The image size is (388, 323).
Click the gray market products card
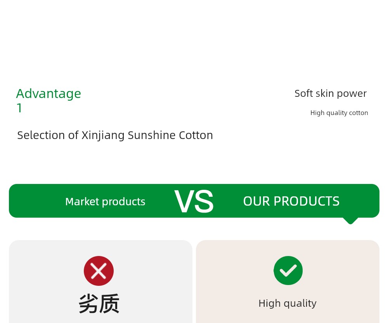coord(101,282)
